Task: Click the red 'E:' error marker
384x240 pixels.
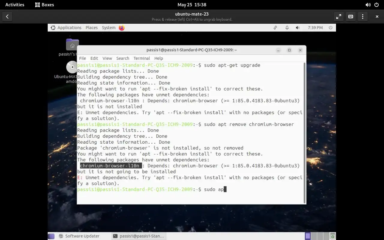Action: pyautogui.click(x=80, y=178)
